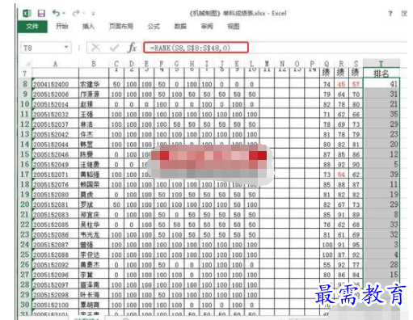Open Customize Quick Access Toolbar dropdown
Image resolution: width=413 pixels, height=320 pixels.
point(93,14)
